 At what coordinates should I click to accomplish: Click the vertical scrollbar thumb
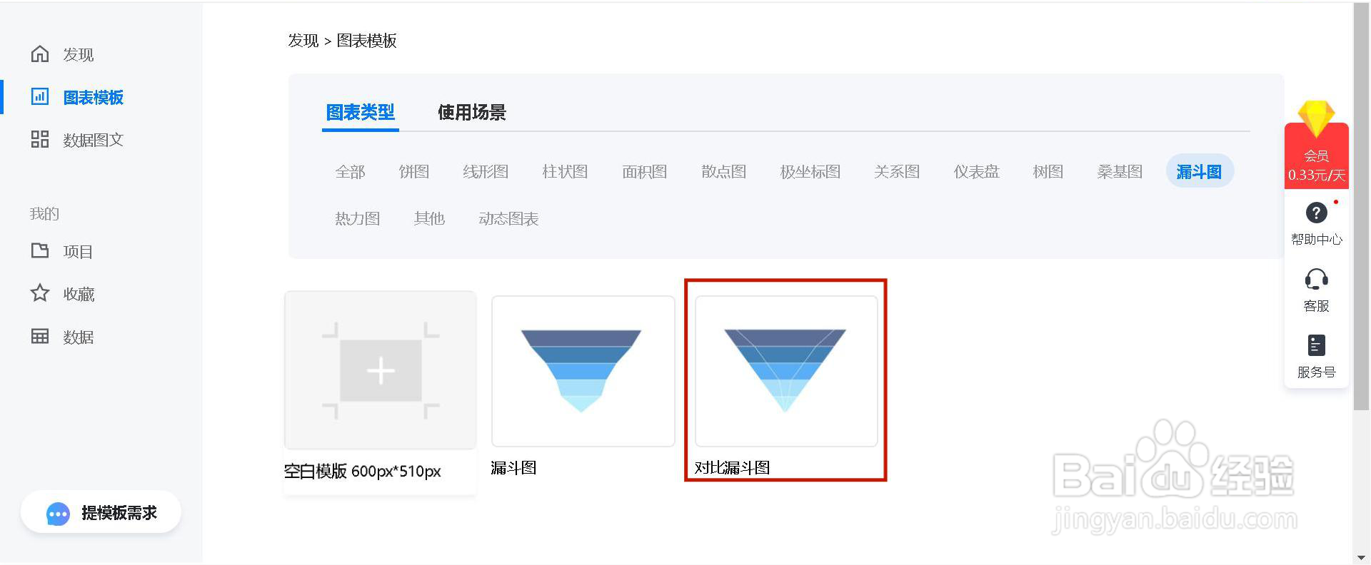(x=1361, y=207)
